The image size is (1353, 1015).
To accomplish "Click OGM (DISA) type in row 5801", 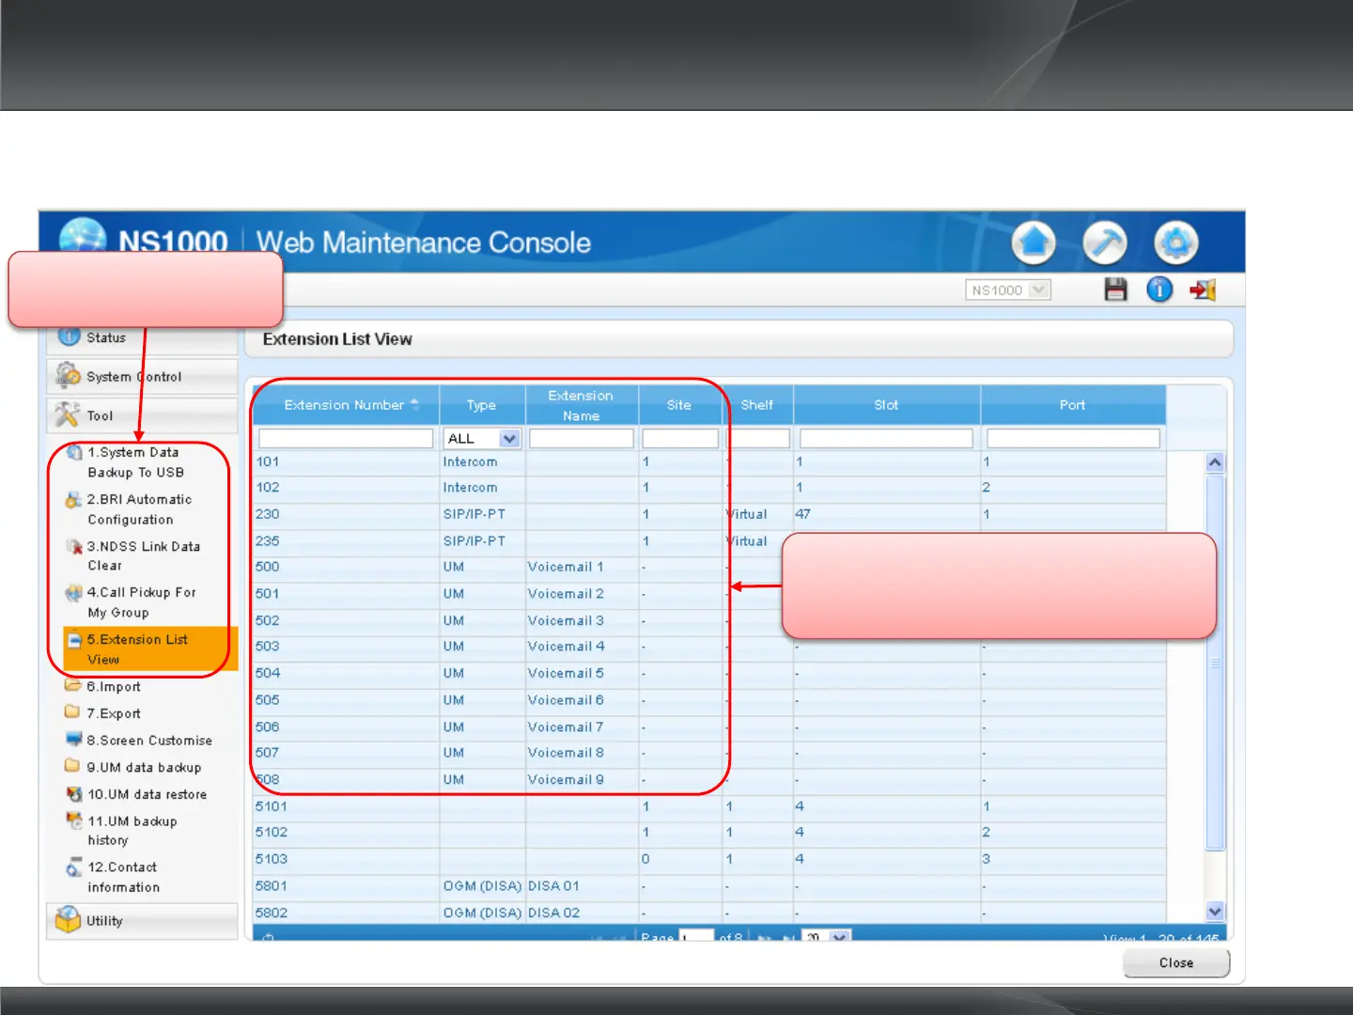I will click(x=482, y=886).
